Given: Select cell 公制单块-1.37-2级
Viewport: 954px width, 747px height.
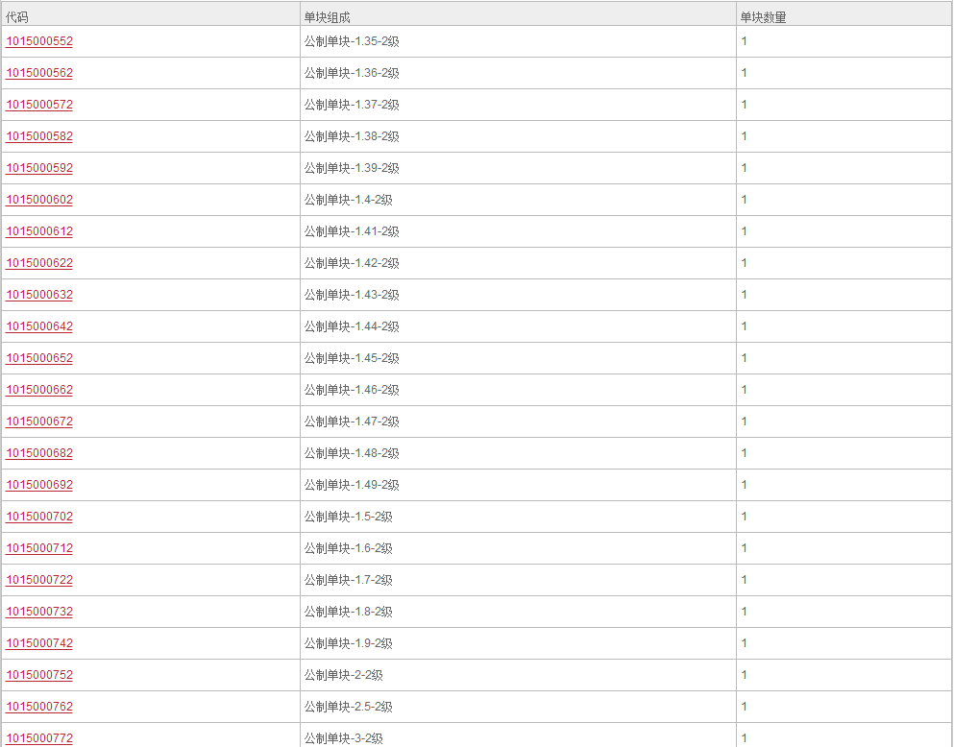Looking at the screenshot, I should (x=518, y=105).
